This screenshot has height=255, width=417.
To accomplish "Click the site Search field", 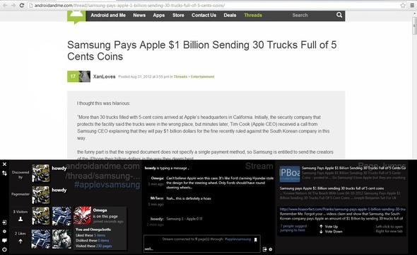I will (x=311, y=15).
